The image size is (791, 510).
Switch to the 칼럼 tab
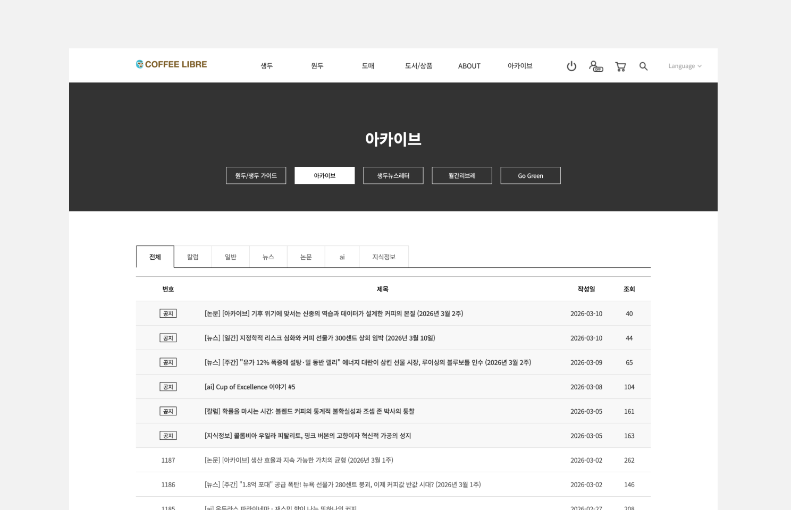point(192,257)
